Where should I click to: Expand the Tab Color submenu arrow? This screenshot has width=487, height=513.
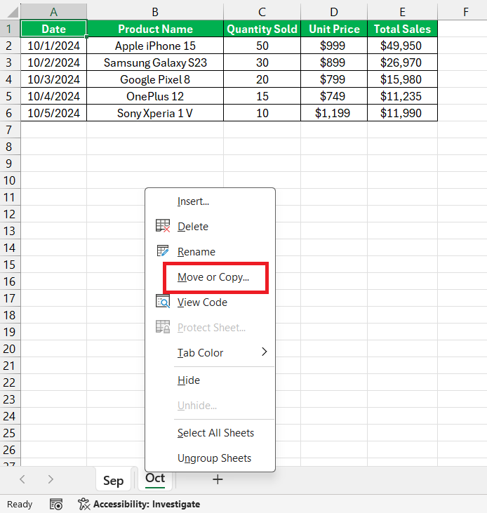pos(265,352)
